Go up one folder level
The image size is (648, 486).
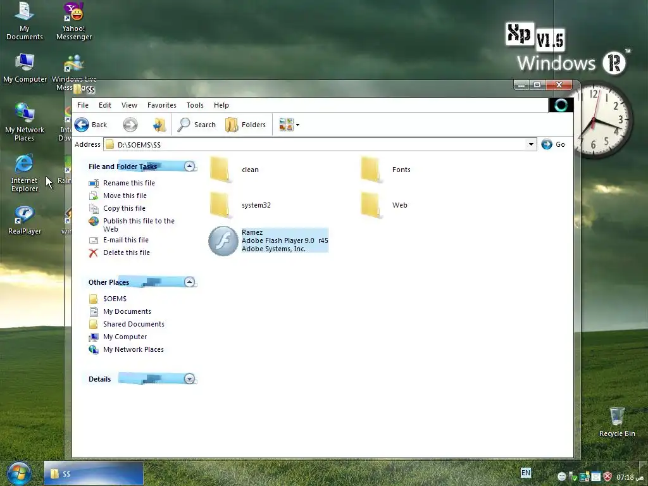pos(159,125)
